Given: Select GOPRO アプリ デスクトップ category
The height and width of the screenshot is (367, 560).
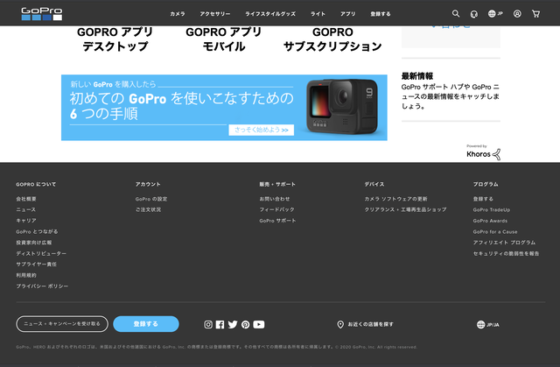Looking at the screenshot, I should pyautogui.click(x=115, y=39).
